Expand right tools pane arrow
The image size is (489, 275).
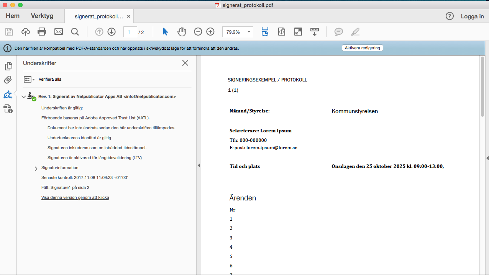click(487, 158)
